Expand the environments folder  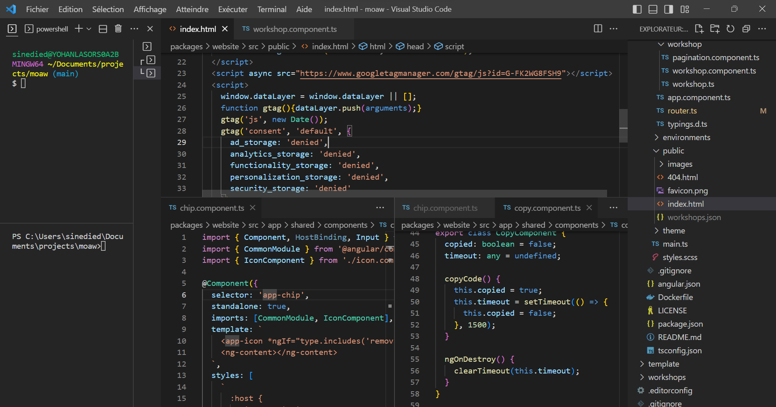click(x=686, y=137)
